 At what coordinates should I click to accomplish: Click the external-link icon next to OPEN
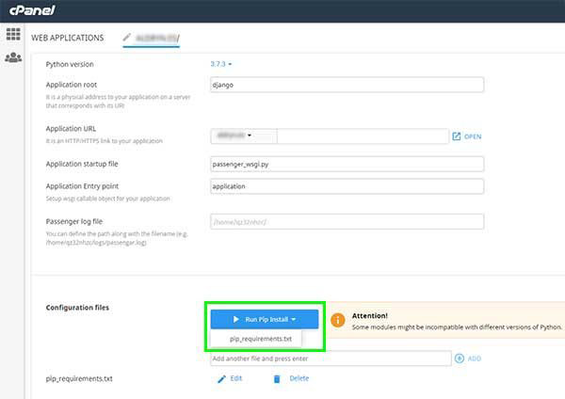click(457, 136)
